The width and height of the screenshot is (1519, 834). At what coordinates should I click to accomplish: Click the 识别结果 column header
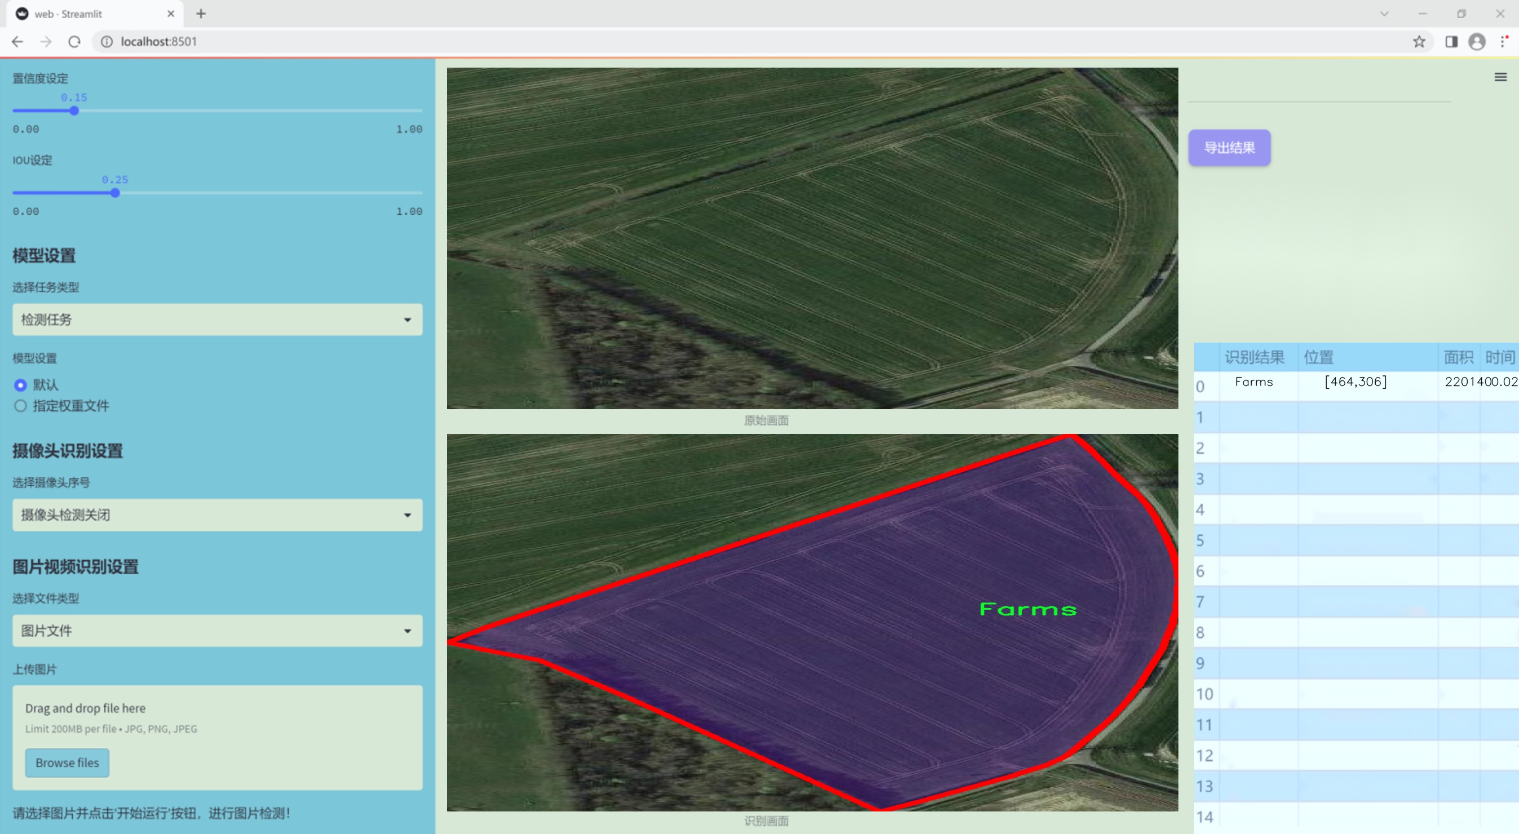click(1254, 357)
